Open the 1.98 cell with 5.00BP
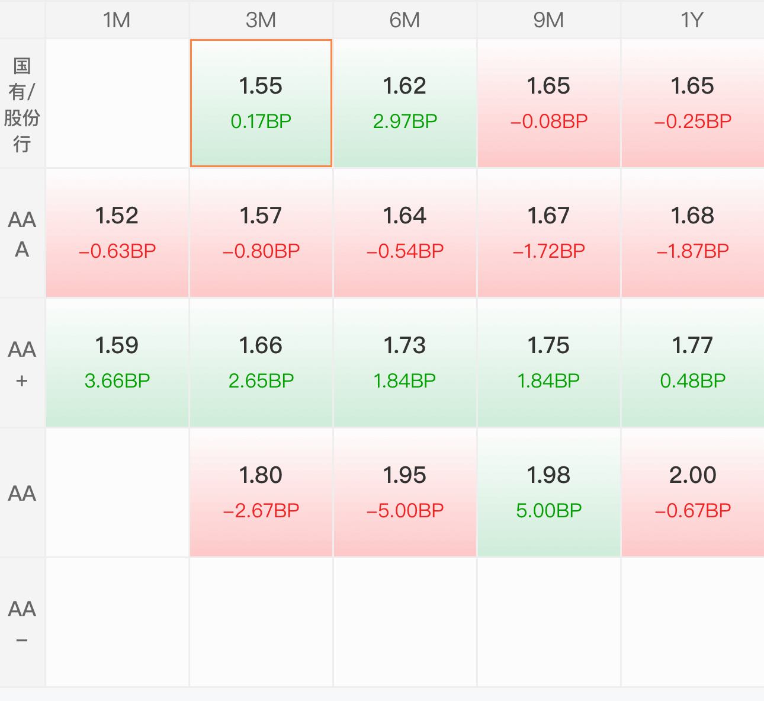This screenshot has height=701, width=764. [548, 492]
